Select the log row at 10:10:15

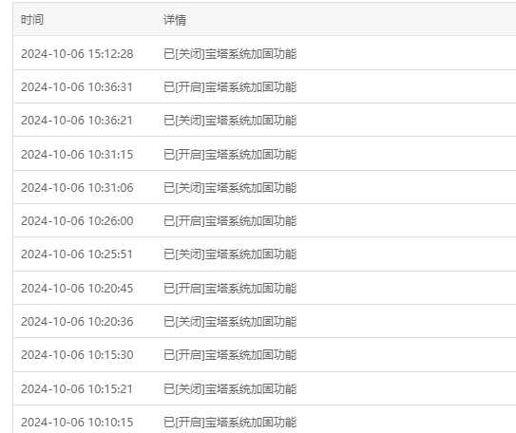point(264,420)
